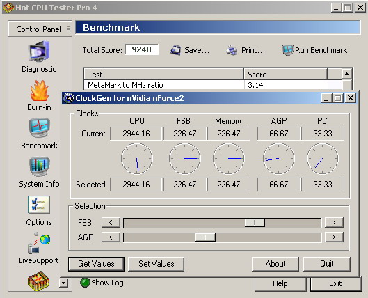Select the Burn-in flame icon
368x298 pixels.
coord(39,91)
